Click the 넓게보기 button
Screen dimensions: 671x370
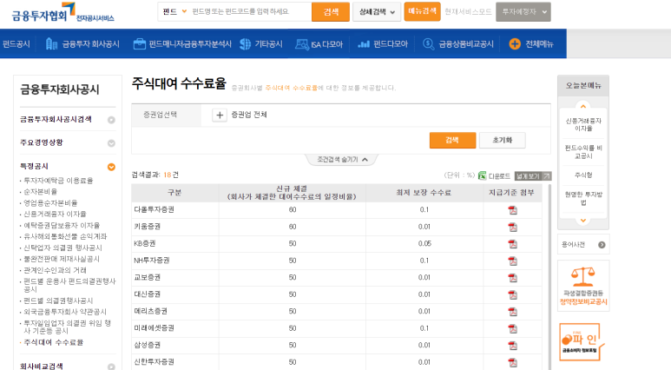533,176
